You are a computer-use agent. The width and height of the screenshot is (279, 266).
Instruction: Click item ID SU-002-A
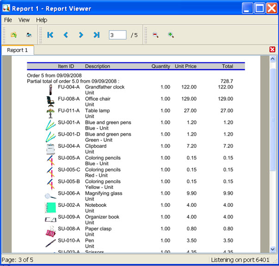click(69, 205)
